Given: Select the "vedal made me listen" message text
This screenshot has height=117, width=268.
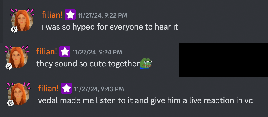Looking at the screenshot, I should pos(146,101).
